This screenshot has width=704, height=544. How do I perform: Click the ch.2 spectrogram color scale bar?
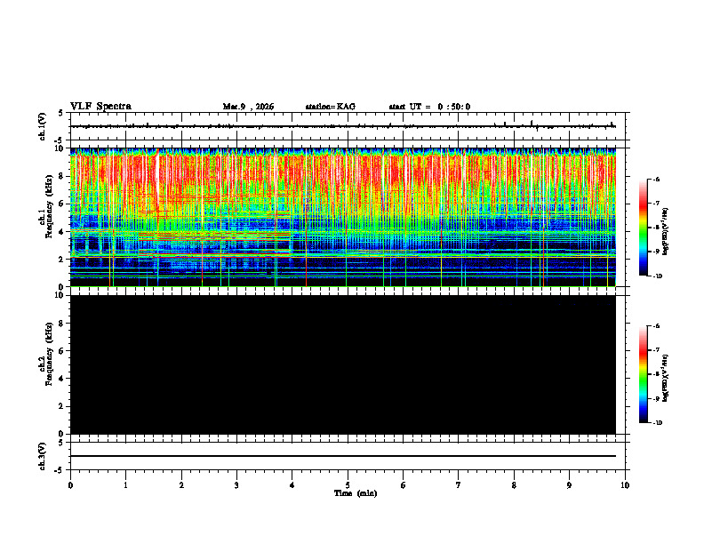click(x=643, y=374)
